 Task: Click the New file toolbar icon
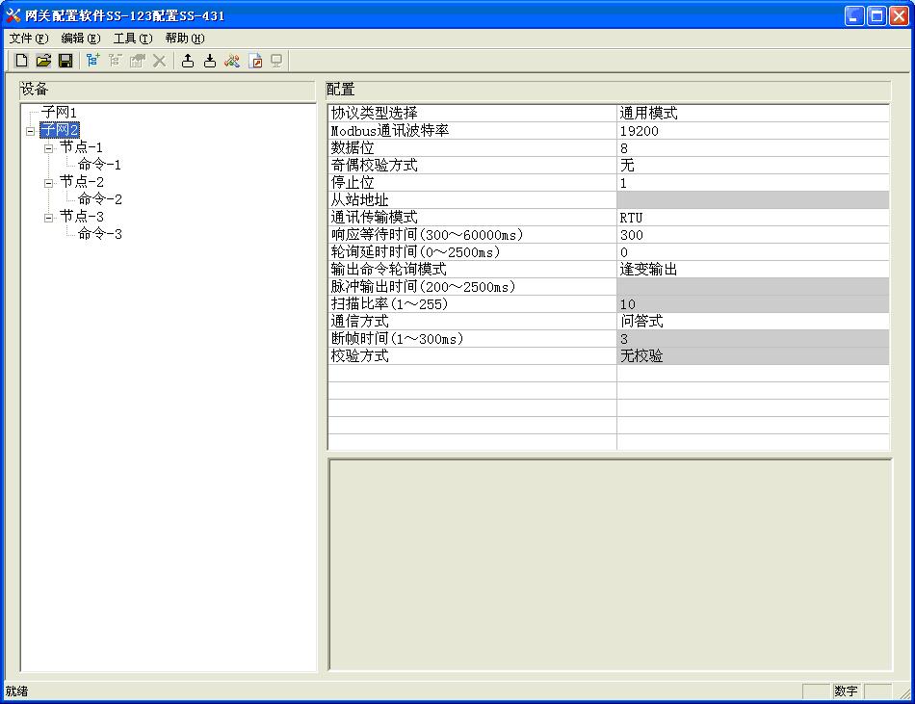coord(21,61)
